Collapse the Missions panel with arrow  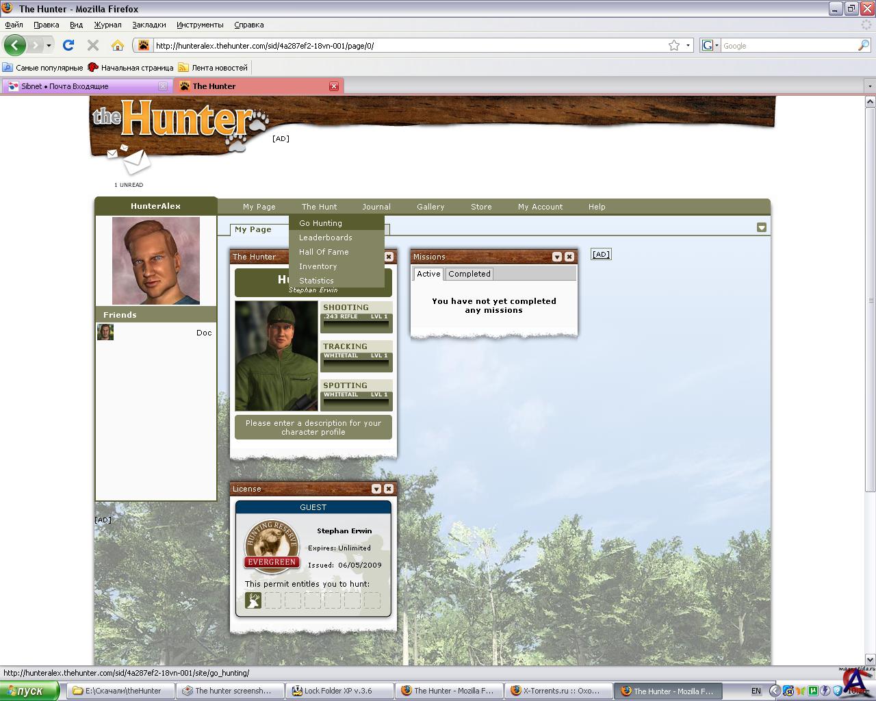557,257
